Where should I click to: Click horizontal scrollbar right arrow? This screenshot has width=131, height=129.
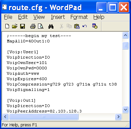[118, 117]
